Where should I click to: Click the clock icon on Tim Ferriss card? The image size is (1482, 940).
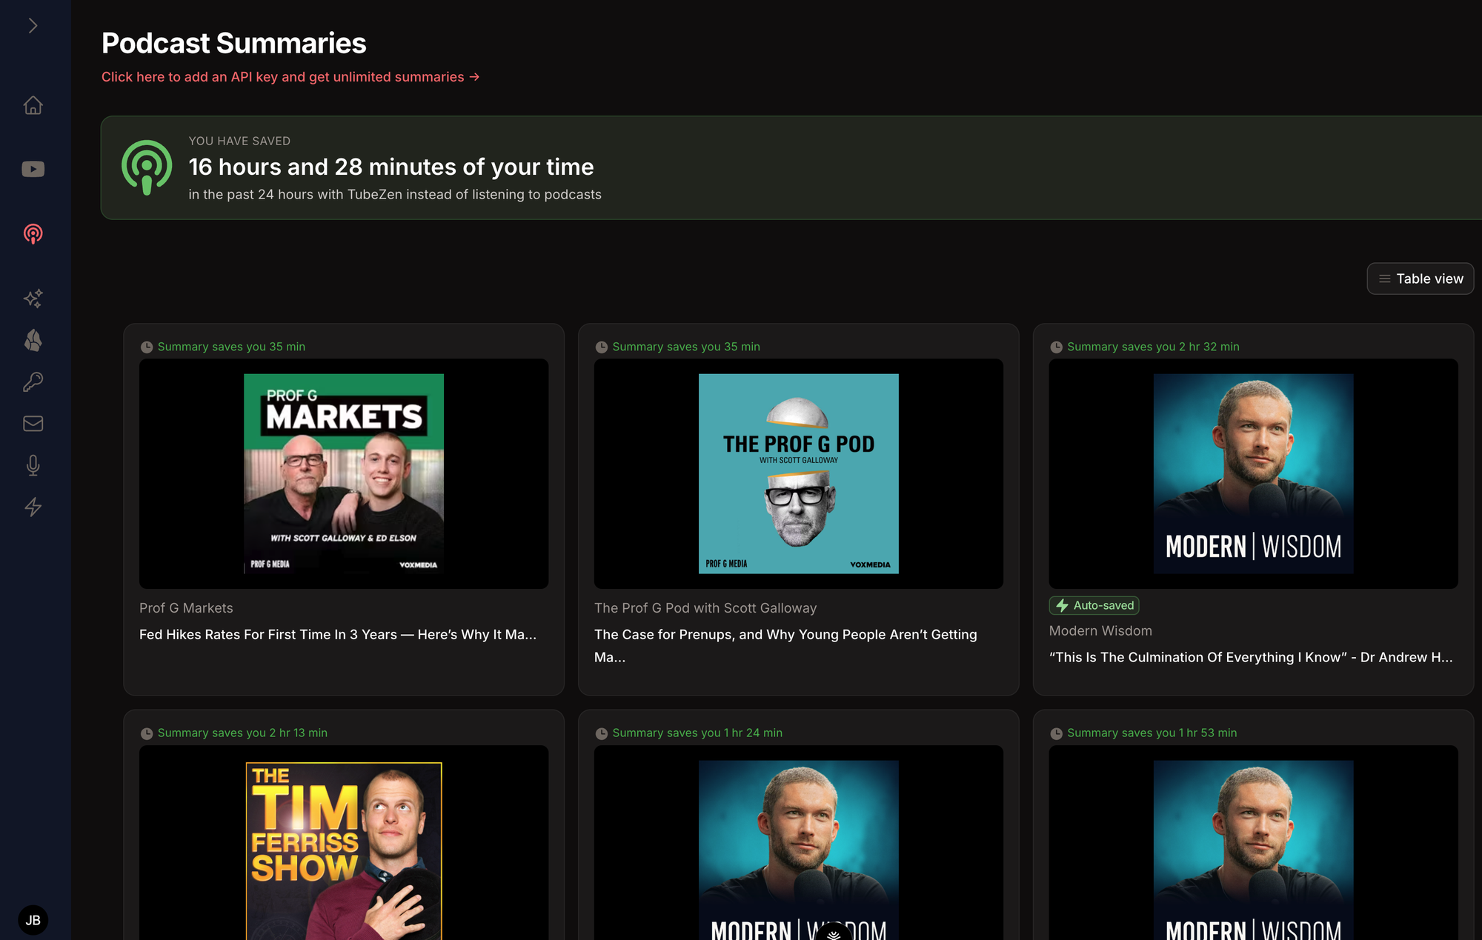click(147, 733)
